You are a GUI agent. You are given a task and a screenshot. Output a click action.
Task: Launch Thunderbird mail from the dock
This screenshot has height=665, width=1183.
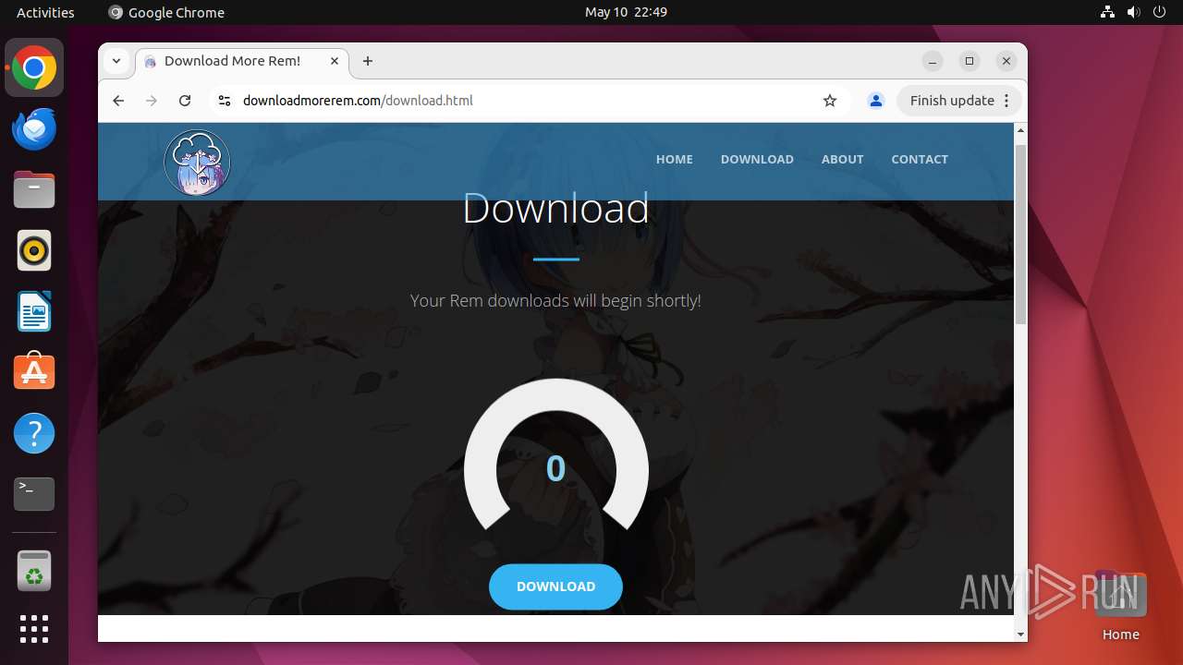click(34, 128)
